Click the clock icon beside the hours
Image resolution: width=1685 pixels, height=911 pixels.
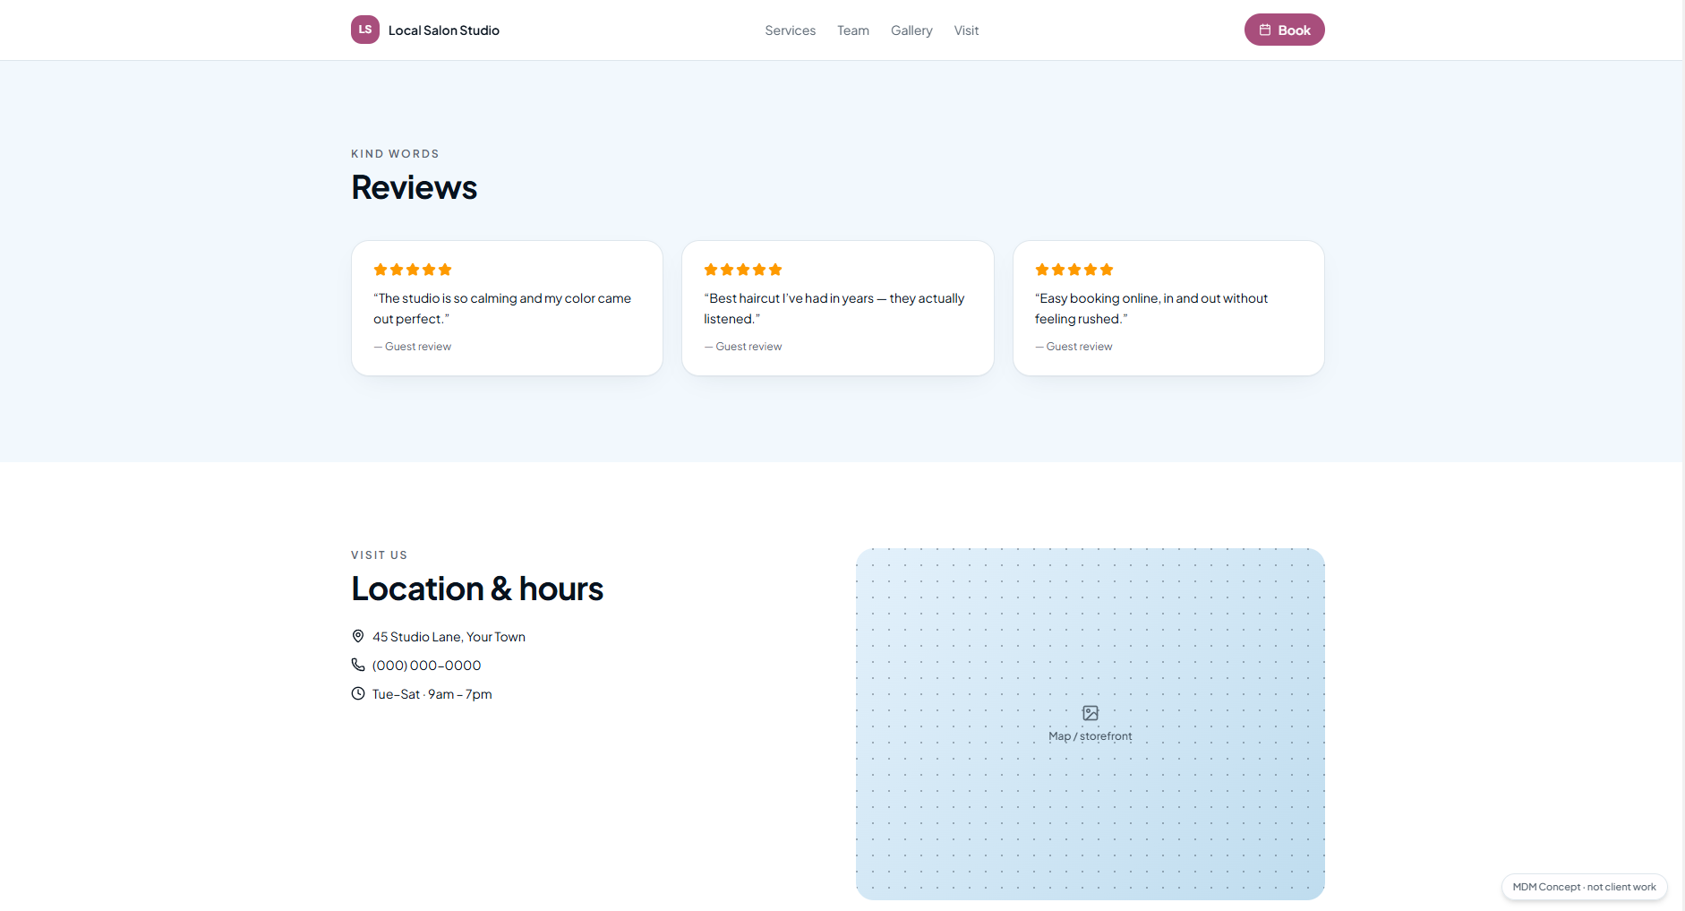coord(358,693)
